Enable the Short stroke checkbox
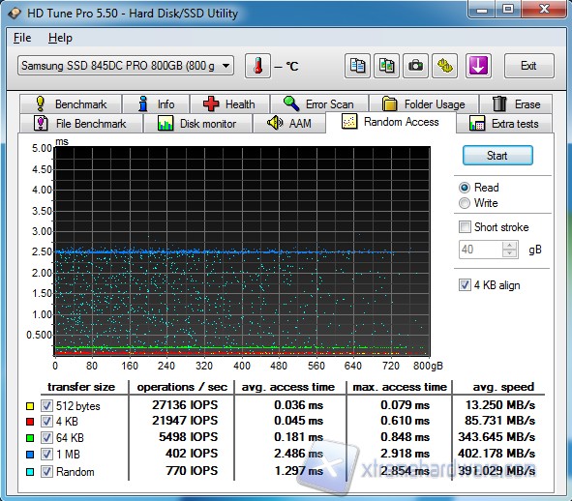Image resolution: width=572 pixels, height=501 pixels. pos(465,226)
